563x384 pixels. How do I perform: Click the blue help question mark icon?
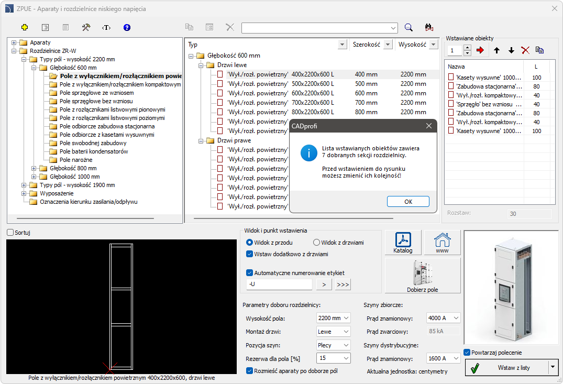pyautogui.click(x=127, y=27)
